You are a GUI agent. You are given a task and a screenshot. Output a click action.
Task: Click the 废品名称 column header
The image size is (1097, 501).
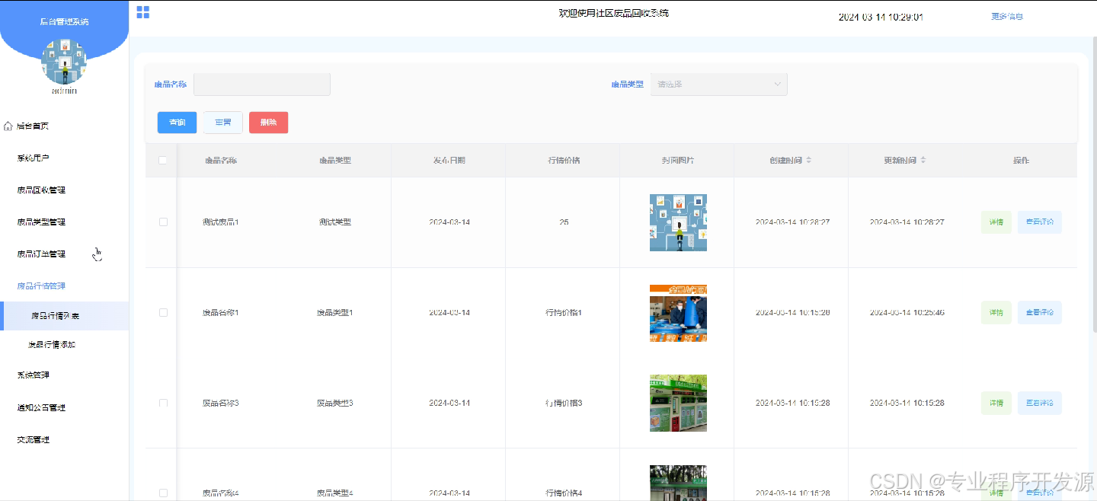tap(221, 161)
